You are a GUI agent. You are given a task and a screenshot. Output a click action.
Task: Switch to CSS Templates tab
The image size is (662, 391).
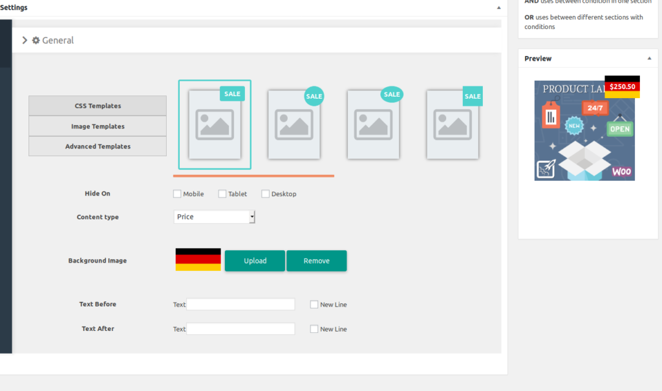coord(98,106)
